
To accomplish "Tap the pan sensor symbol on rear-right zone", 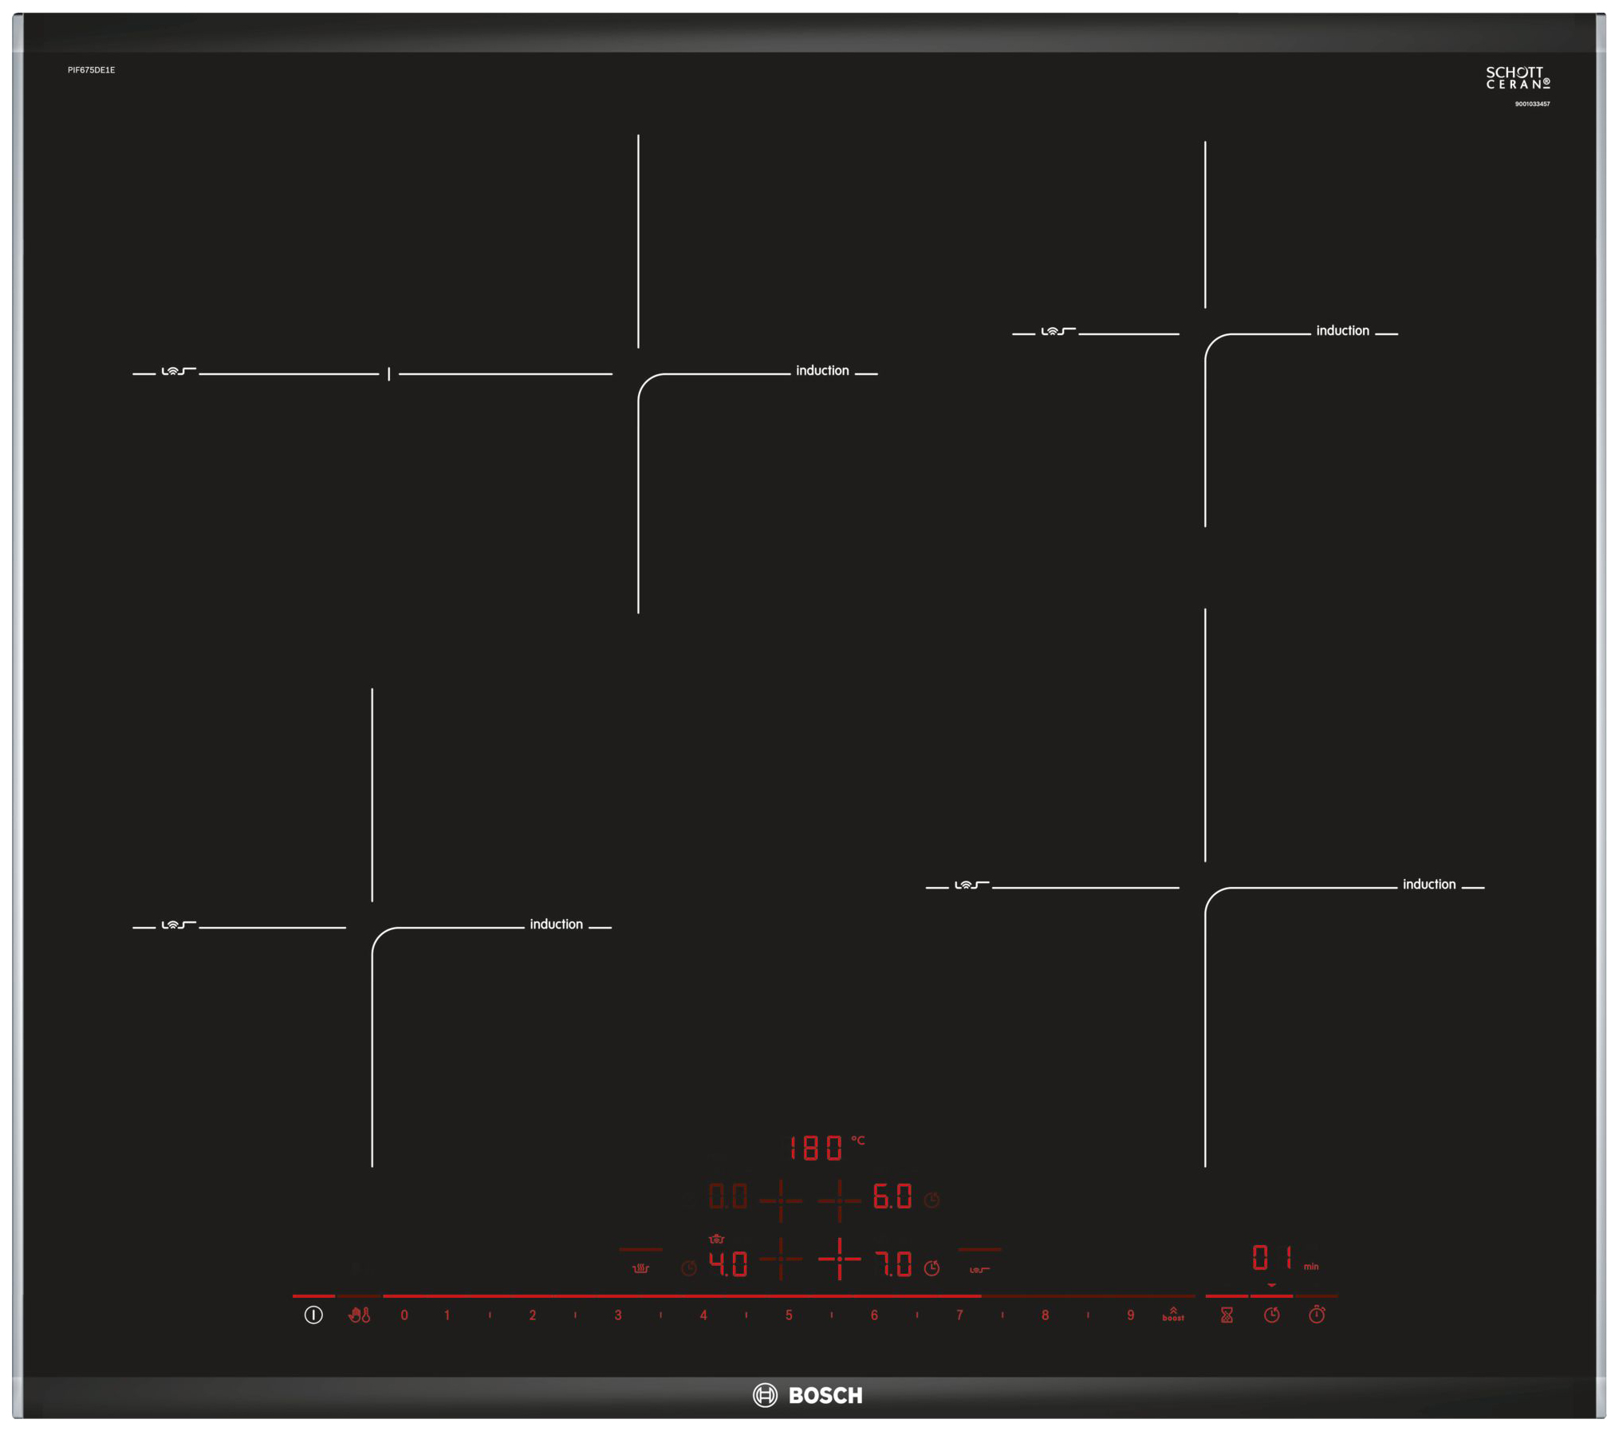I will [x=1058, y=331].
